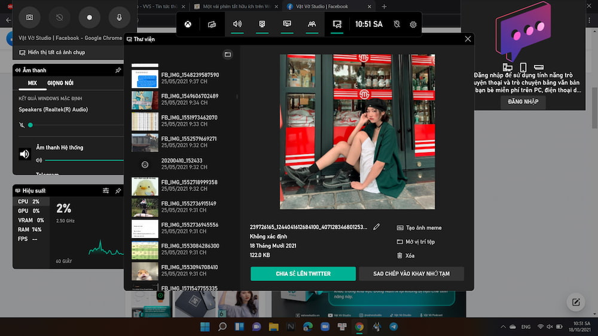Select the RAM 74% metric
The image size is (598, 336).
coord(32,229)
